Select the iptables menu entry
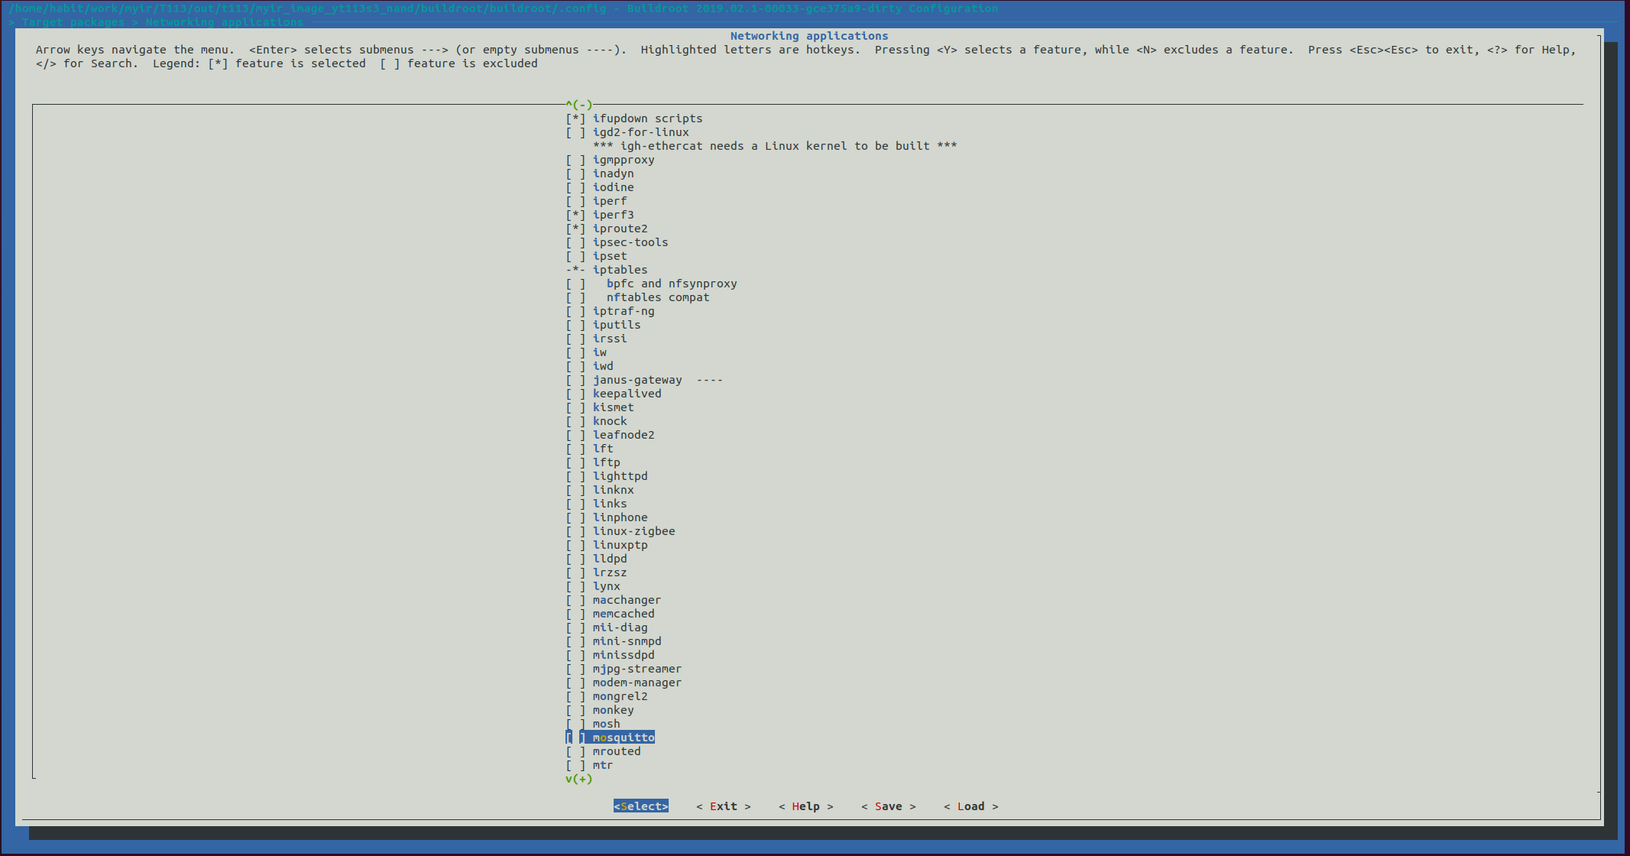The width and height of the screenshot is (1630, 856). tap(620, 270)
